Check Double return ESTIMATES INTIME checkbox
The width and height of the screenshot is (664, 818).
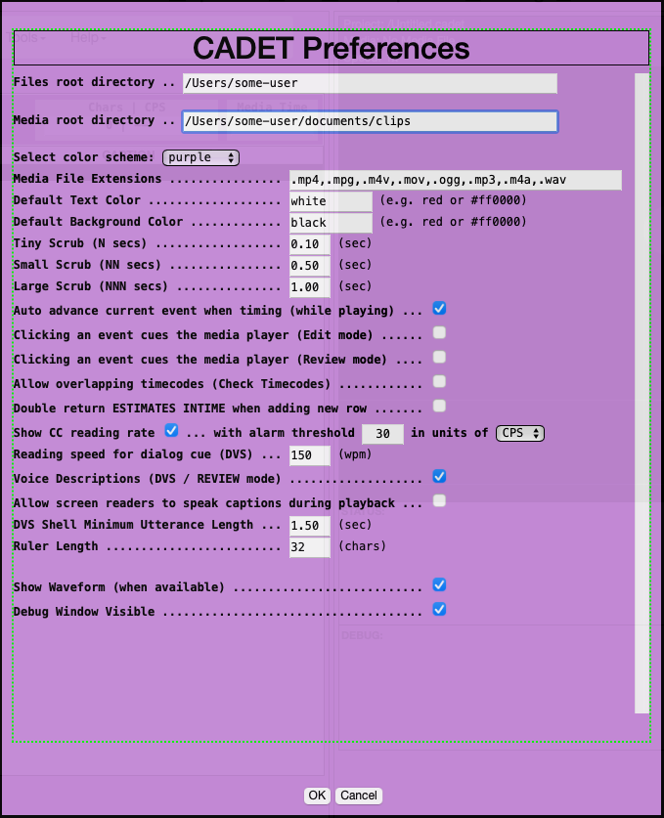[x=439, y=406]
